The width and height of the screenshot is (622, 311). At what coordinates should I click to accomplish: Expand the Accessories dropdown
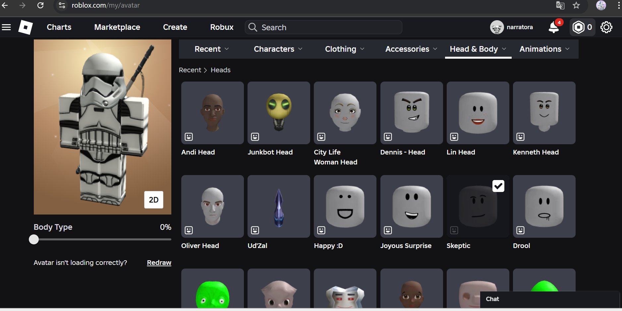click(x=411, y=49)
